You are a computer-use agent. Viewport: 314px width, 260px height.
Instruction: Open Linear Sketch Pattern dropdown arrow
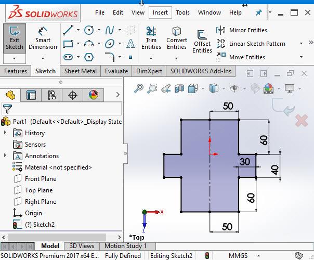(x=301, y=44)
